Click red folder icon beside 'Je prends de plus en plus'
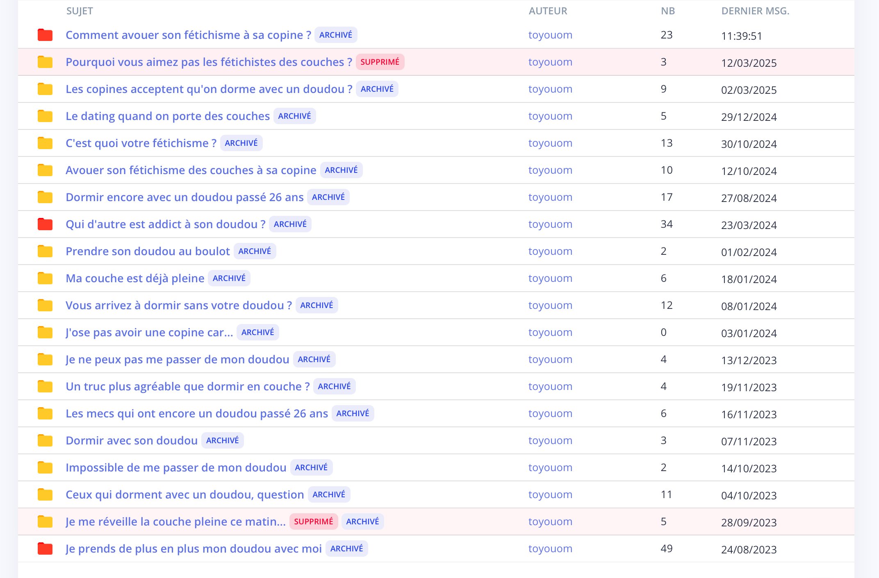This screenshot has height=578, width=879. tap(45, 549)
